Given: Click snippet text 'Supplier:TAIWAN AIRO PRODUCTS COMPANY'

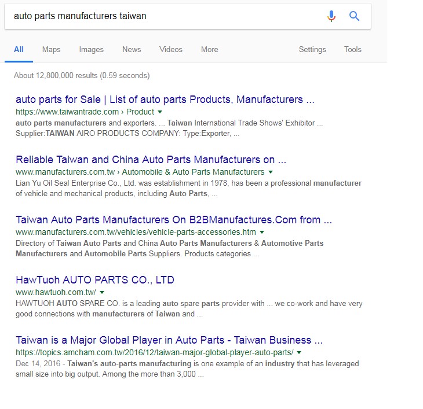Looking at the screenshot, I should tap(98, 134).
